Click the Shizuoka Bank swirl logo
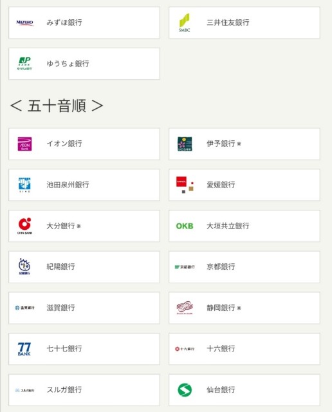This screenshot has width=332, height=412. click(x=185, y=308)
